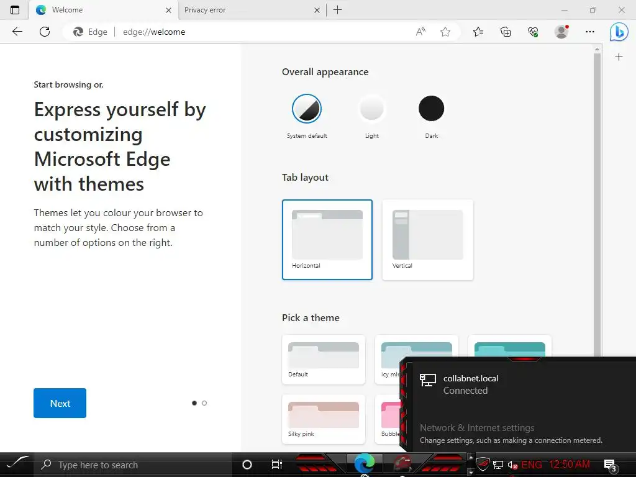Image resolution: width=636 pixels, height=477 pixels.
Task: Open the tab actions menu icon
Action: (15, 10)
